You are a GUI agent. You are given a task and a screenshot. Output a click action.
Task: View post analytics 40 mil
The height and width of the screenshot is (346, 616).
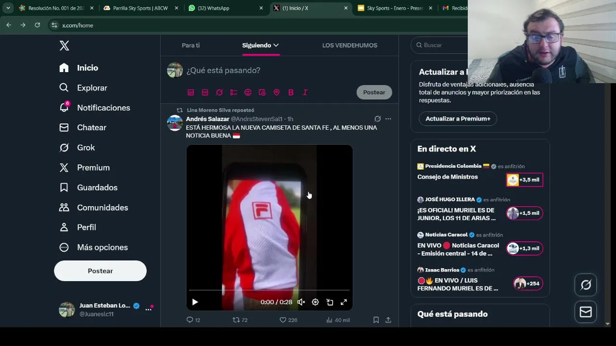[338, 320]
